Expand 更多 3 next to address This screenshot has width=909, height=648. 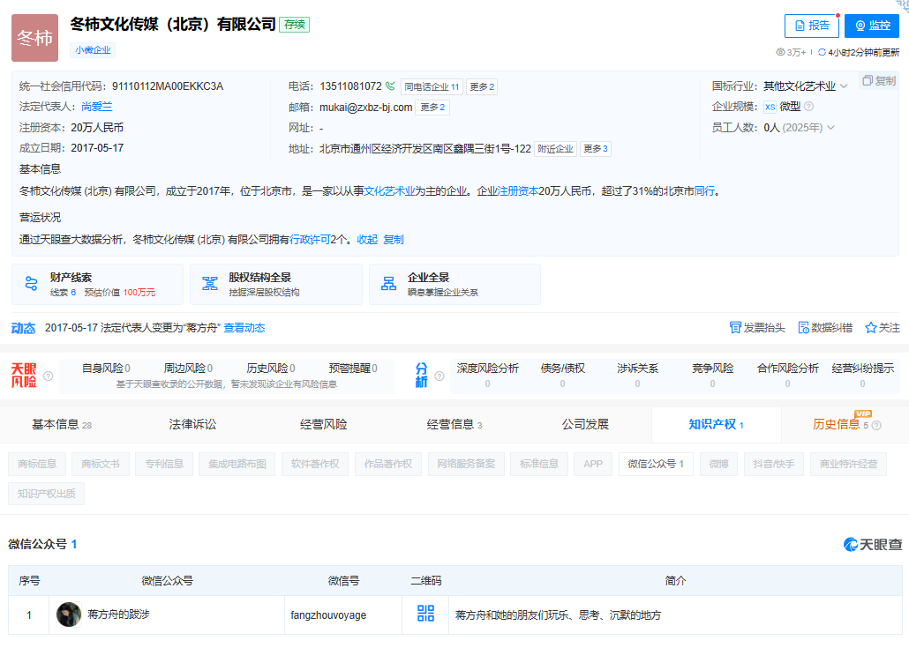[596, 149]
